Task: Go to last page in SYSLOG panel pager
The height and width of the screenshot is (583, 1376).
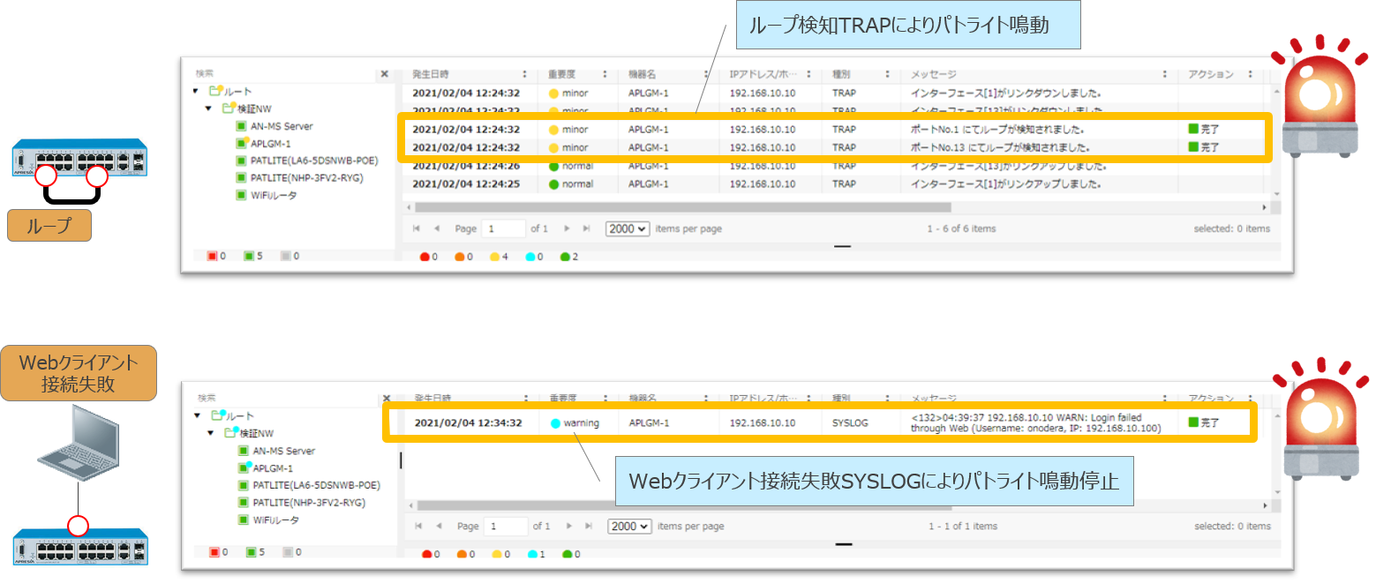Action: pos(589,526)
